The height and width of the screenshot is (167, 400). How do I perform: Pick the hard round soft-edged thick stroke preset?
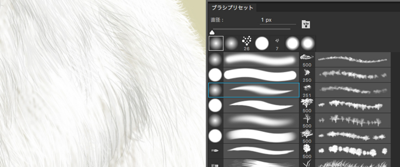[x=254, y=136]
